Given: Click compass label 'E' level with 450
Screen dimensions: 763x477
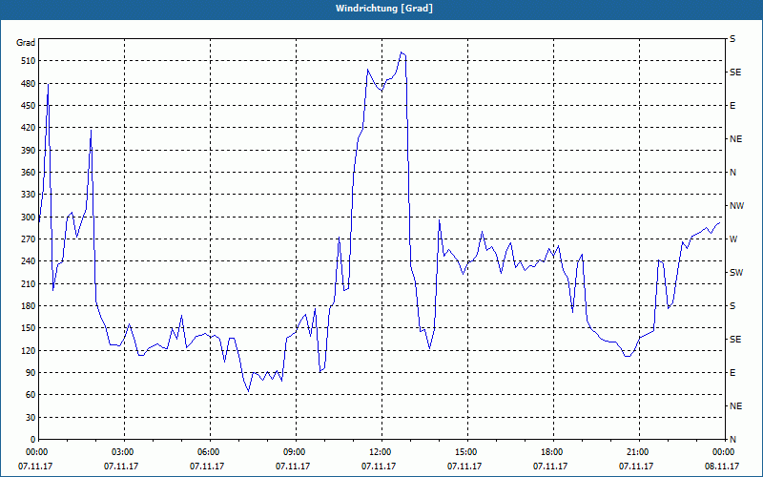Looking at the screenshot, I should (x=732, y=106).
